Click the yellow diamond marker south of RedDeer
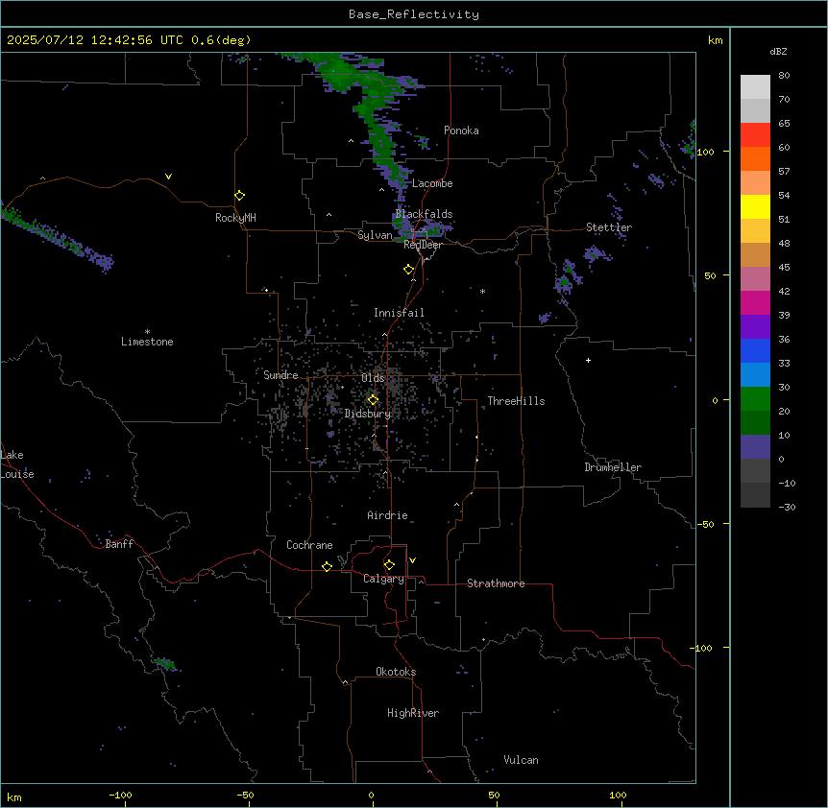Image resolution: width=828 pixels, height=808 pixels. tap(409, 270)
